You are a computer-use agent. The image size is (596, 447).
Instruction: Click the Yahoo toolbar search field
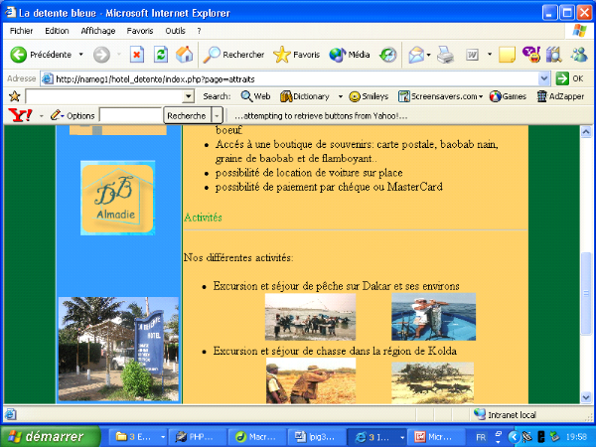(130, 116)
